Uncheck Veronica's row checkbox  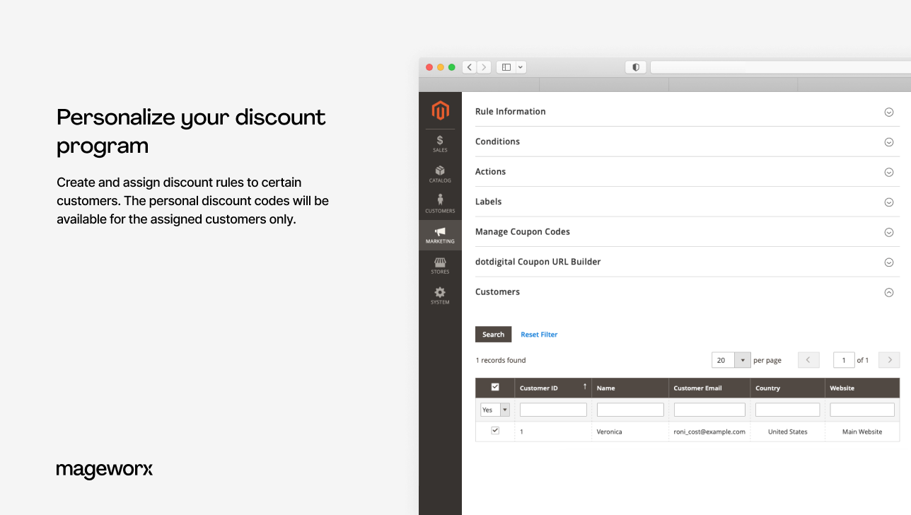tap(494, 429)
